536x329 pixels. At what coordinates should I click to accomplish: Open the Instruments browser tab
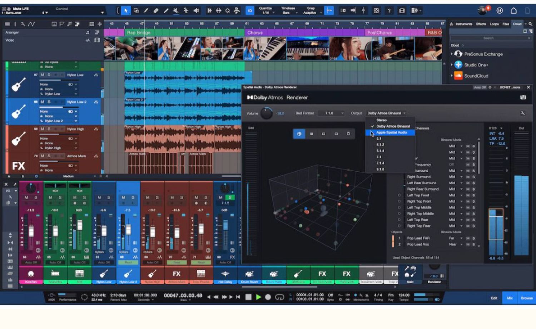pos(463,24)
